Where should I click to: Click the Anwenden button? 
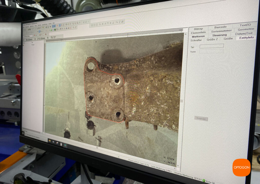tap(201, 118)
